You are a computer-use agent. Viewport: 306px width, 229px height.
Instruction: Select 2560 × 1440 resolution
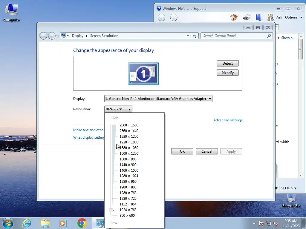click(129, 131)
